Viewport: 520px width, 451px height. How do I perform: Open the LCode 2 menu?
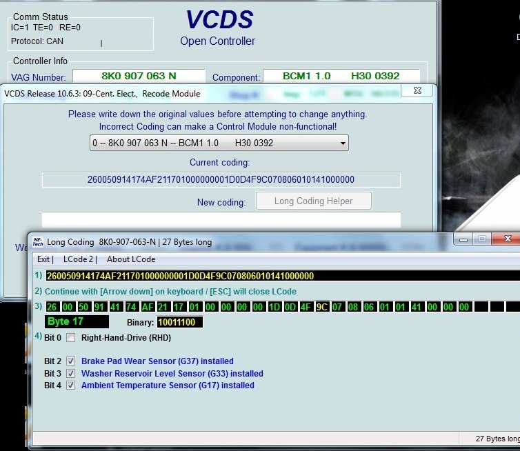[x=78, y=259]
